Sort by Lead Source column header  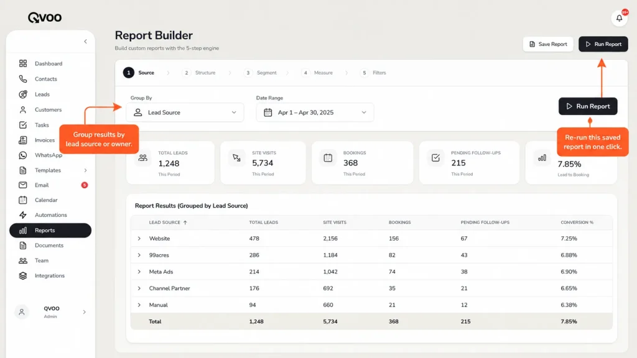[x=168, y=223]
